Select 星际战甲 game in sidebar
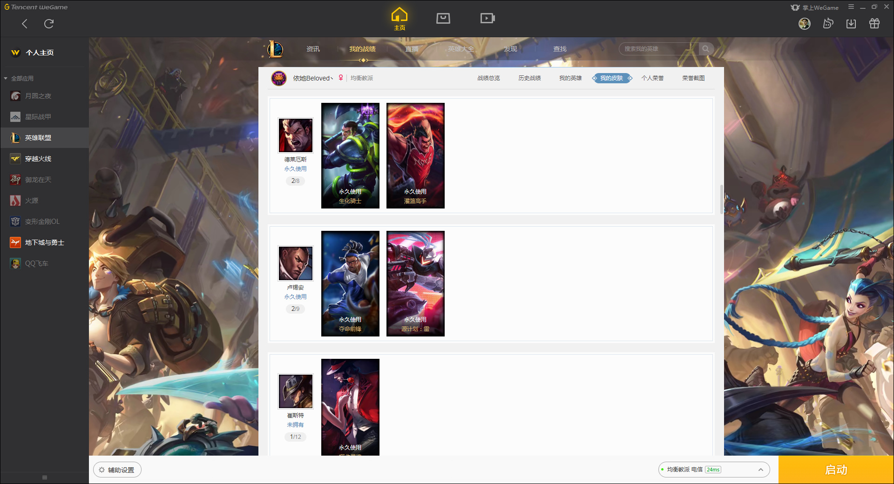This screenshot has height=484, width=894. [44, 117]
